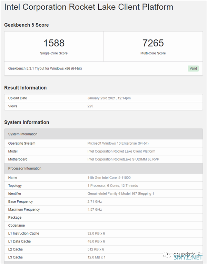
Task: Select "Microsoft Windows 10 Enterprise (64-bit)" value
Action: [x=118, y=144]
